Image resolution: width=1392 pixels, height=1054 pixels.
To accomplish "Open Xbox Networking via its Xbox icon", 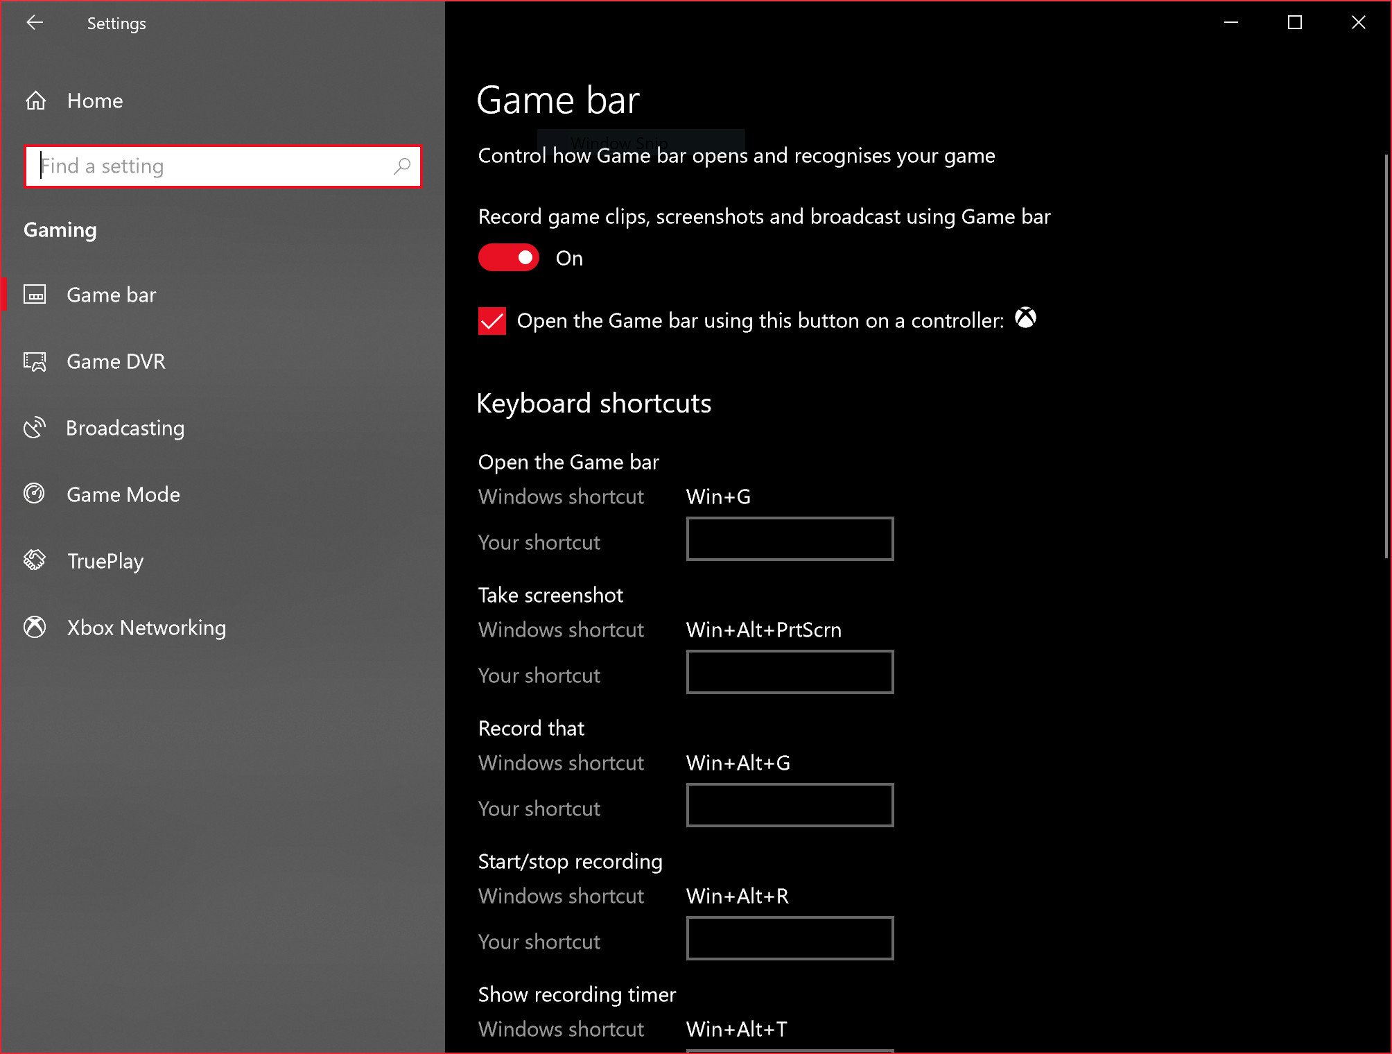I will point(35,628).
